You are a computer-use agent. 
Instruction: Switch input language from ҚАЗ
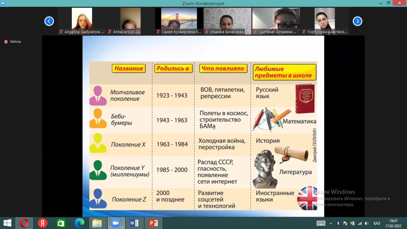click(377, 223)
